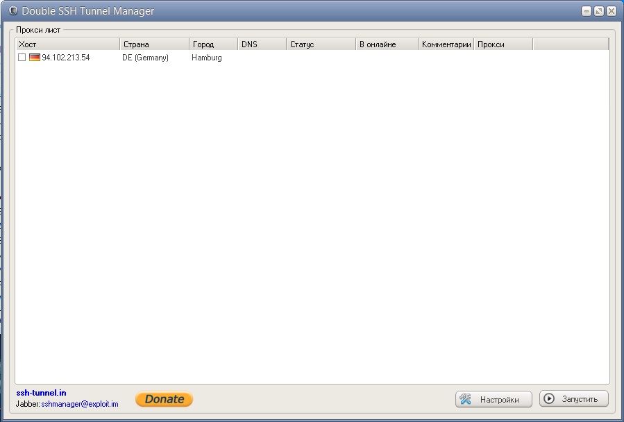Click the DNS column header
The image size is (624, 422).
pos(262,44)
